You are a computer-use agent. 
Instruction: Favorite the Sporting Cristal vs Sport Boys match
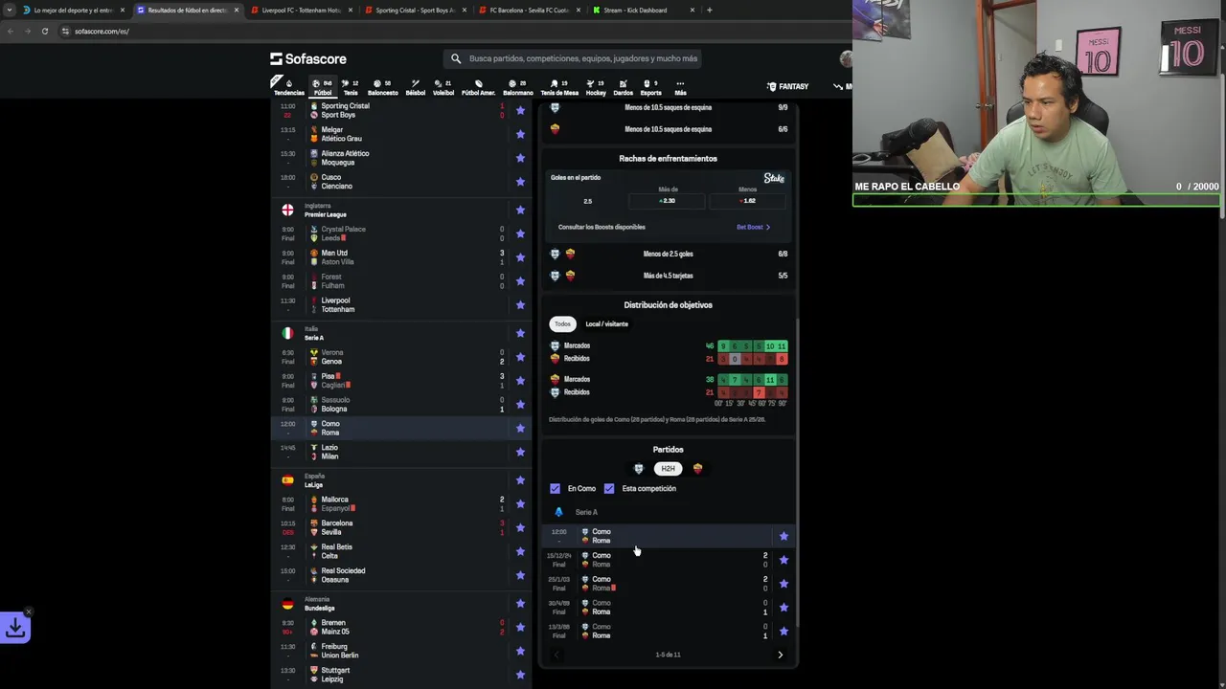click(520, 110)
